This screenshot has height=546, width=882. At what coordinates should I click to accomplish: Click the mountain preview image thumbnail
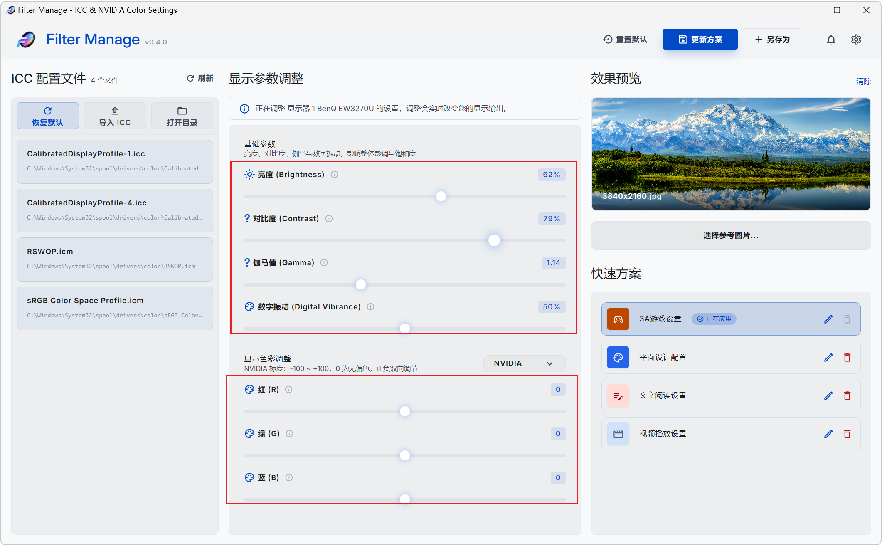731,154
